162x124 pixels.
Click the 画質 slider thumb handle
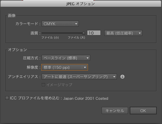[83, 33]
